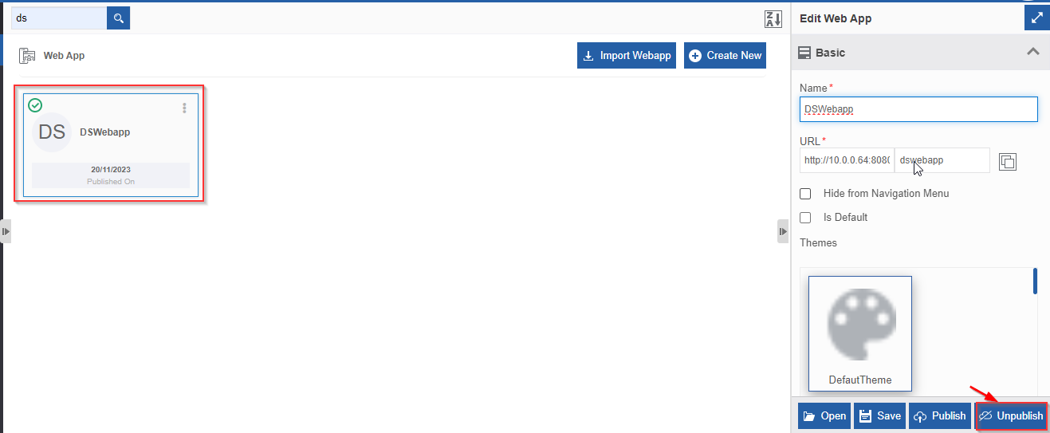This screenshot has height=433, width=1050.
Task: Click the Unpublish button
Action: [1010, 416]
